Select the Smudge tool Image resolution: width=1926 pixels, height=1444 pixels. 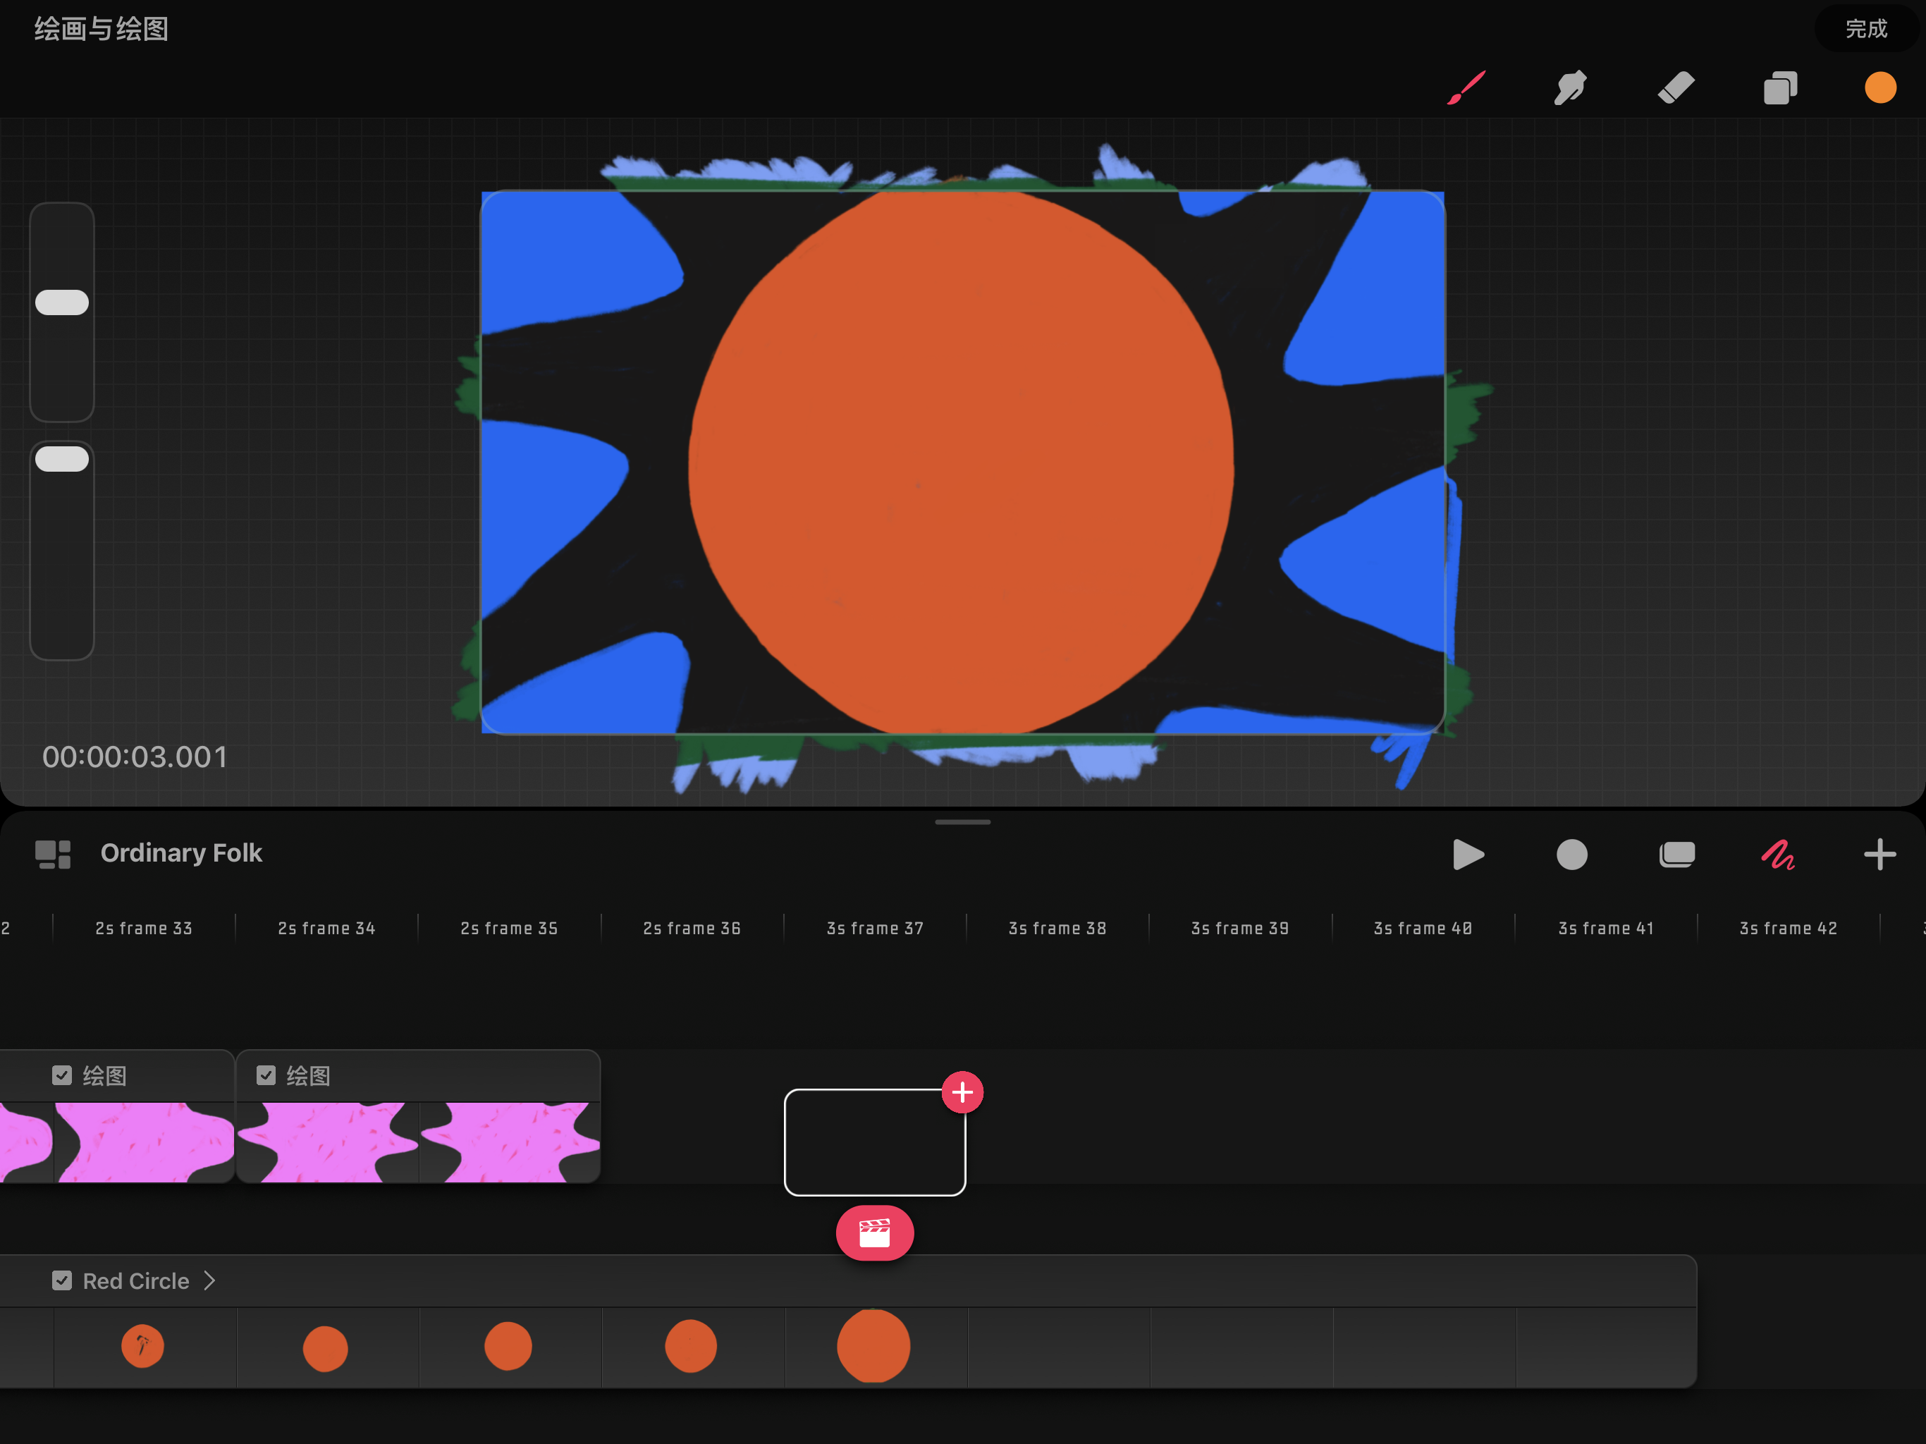coord(1570,88)
